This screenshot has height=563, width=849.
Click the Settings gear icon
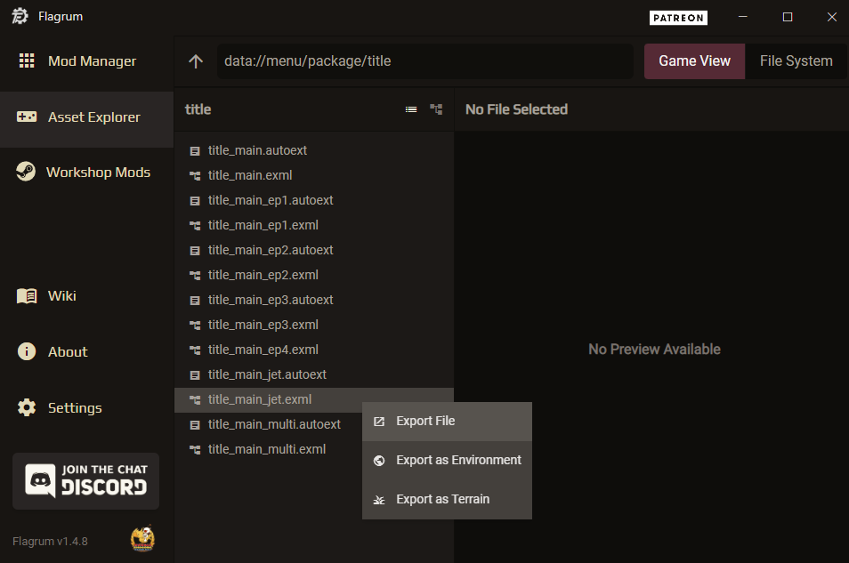[x=27, y=407]
